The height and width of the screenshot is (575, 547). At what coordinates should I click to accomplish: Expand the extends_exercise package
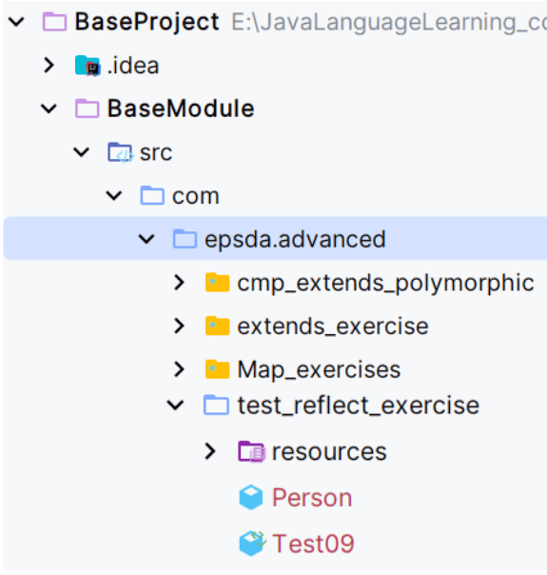(179, 326)
